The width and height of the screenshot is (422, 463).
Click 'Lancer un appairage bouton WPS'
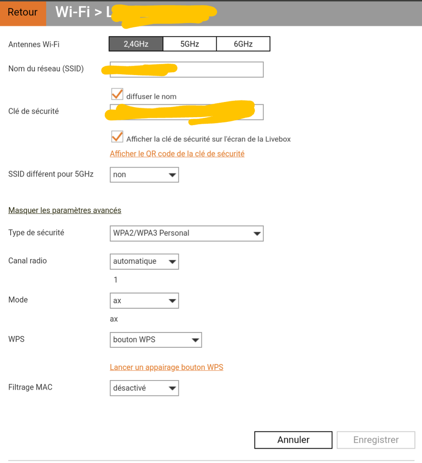point(166,367)
